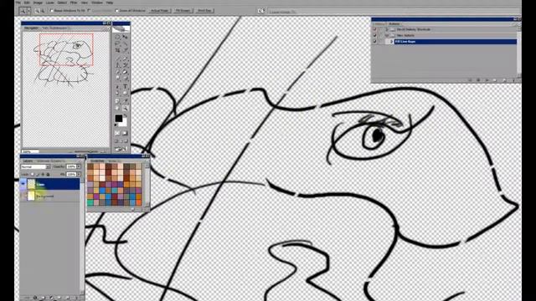This screenshot has width=536, height=301.
Task: Open the black foreground color picker
Action: [119, 119]
